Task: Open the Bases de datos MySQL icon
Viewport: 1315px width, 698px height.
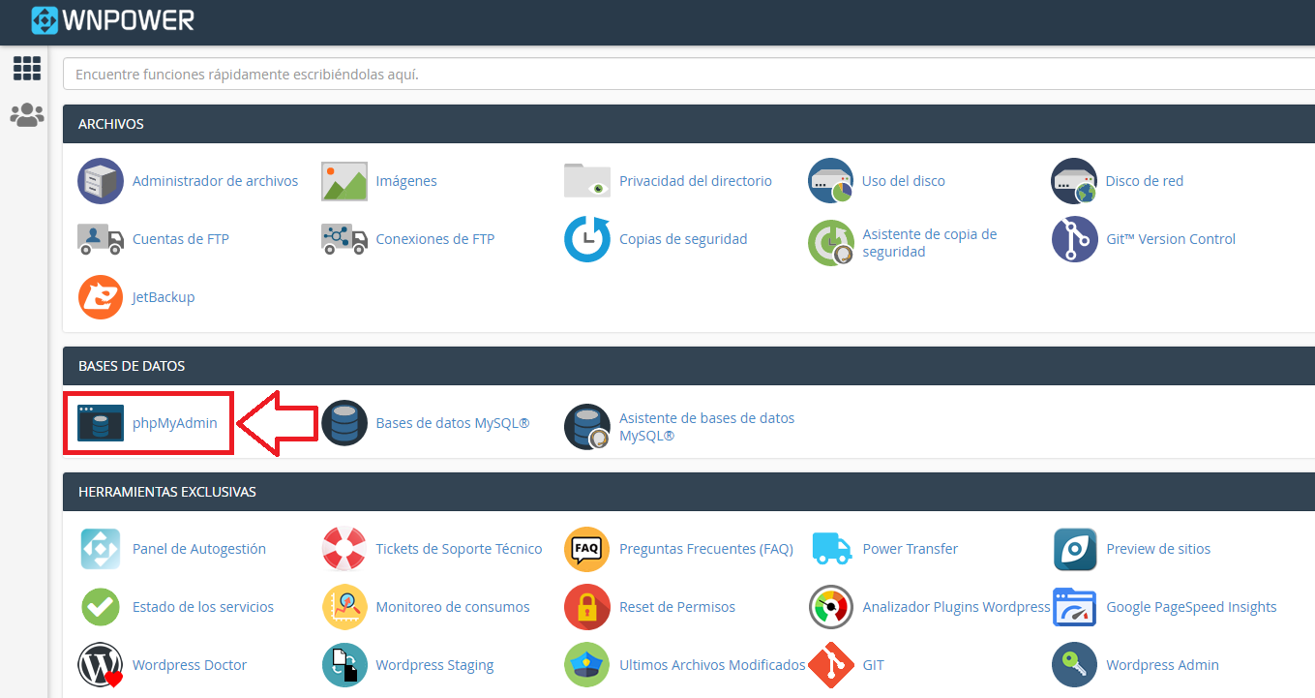Action: [x=344, y=423]
